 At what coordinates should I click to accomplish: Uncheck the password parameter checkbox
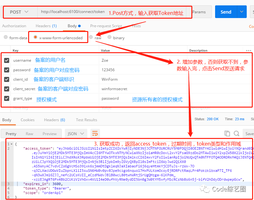(6, 70)
